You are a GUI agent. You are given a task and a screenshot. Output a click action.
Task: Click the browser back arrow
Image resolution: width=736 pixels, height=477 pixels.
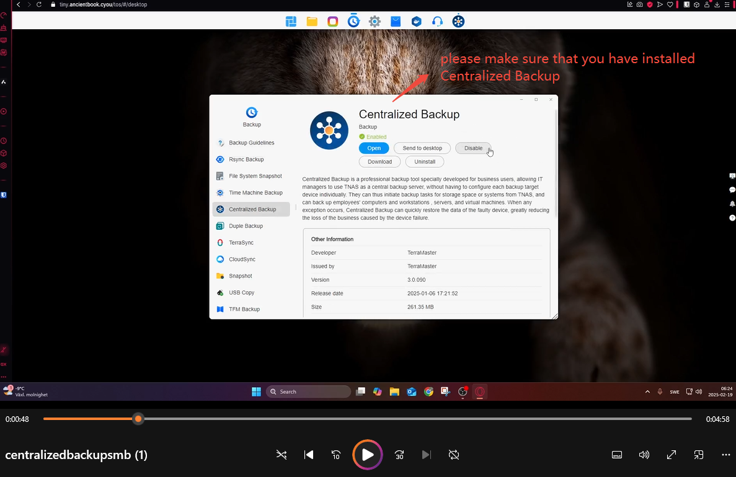(x=19, y=5)
